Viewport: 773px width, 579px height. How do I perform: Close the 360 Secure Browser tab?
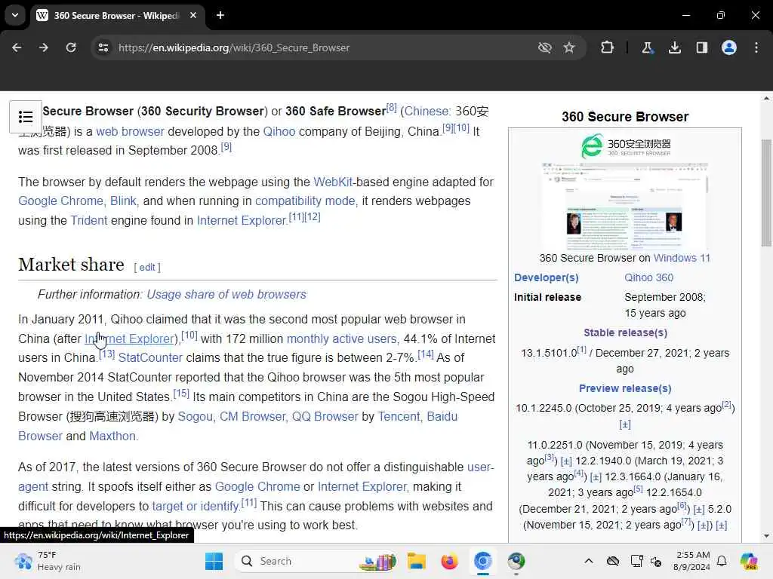[193, 15]
